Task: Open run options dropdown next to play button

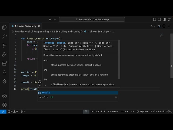Action: [x=155, y=26]
